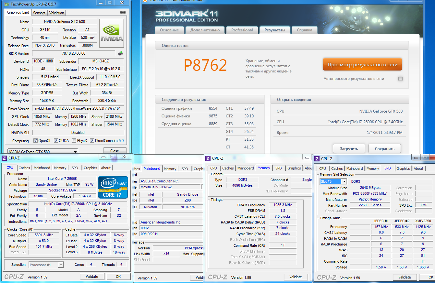The image size is (435, 283).
Task: Open the Processor #1 selection dropdown
Action: click(46, 265)
